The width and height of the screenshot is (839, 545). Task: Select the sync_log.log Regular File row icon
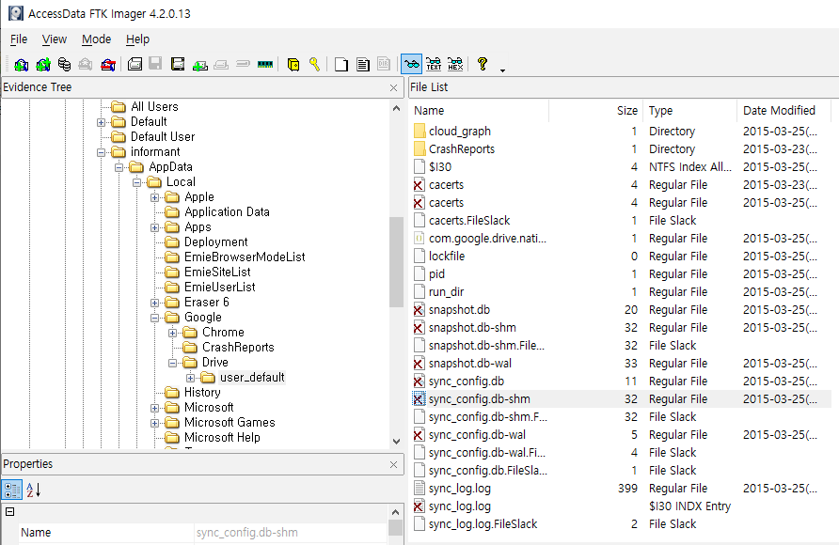click(x=419, y=489)
